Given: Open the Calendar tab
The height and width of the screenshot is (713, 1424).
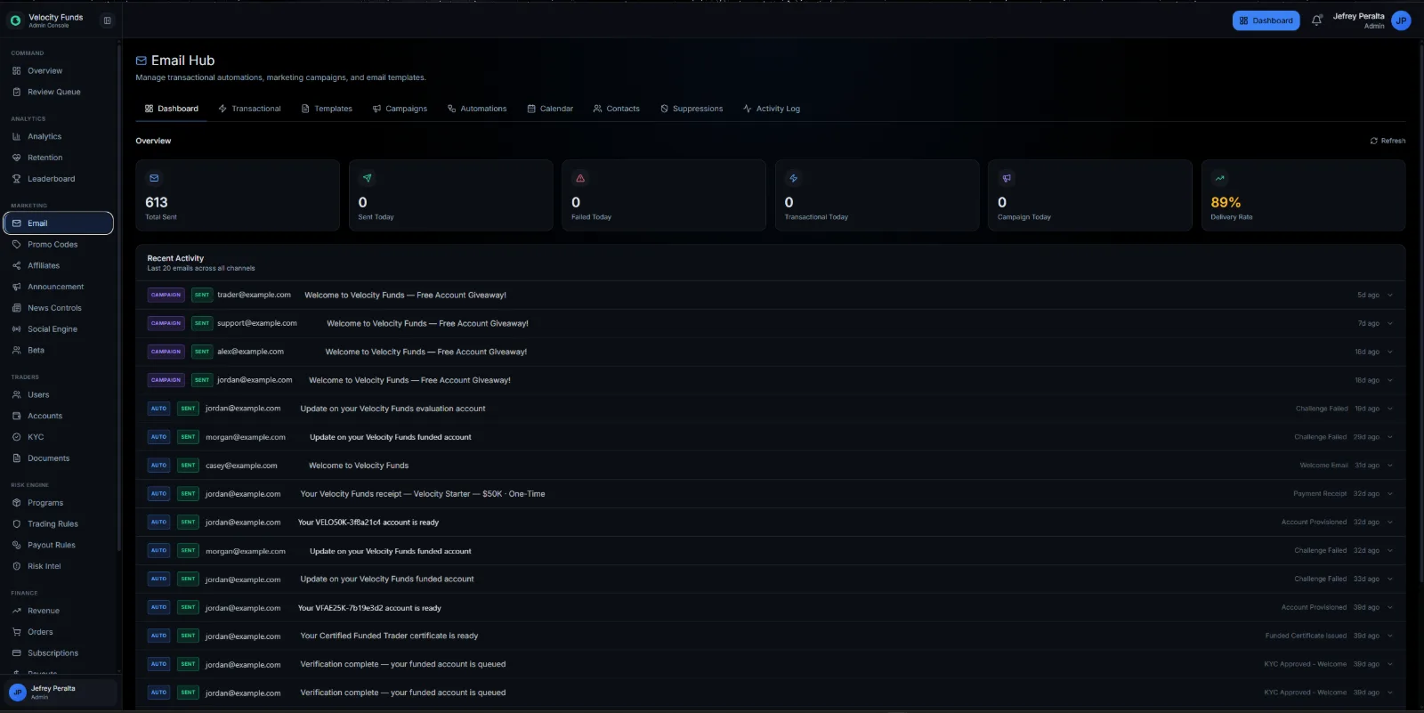Looking at the screenshot, I should 550,109.
